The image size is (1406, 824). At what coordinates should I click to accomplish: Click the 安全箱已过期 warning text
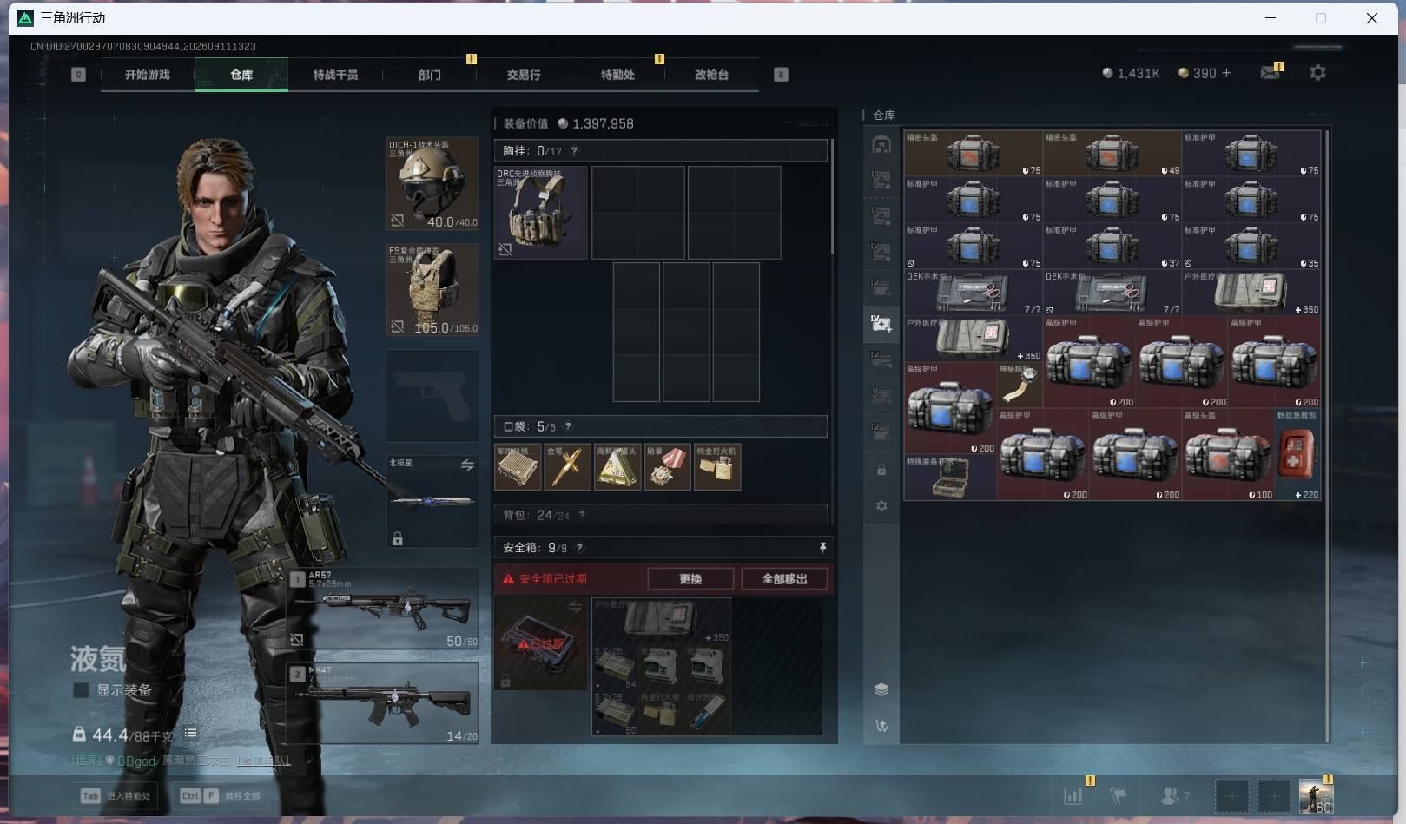(x=553, y=579)
